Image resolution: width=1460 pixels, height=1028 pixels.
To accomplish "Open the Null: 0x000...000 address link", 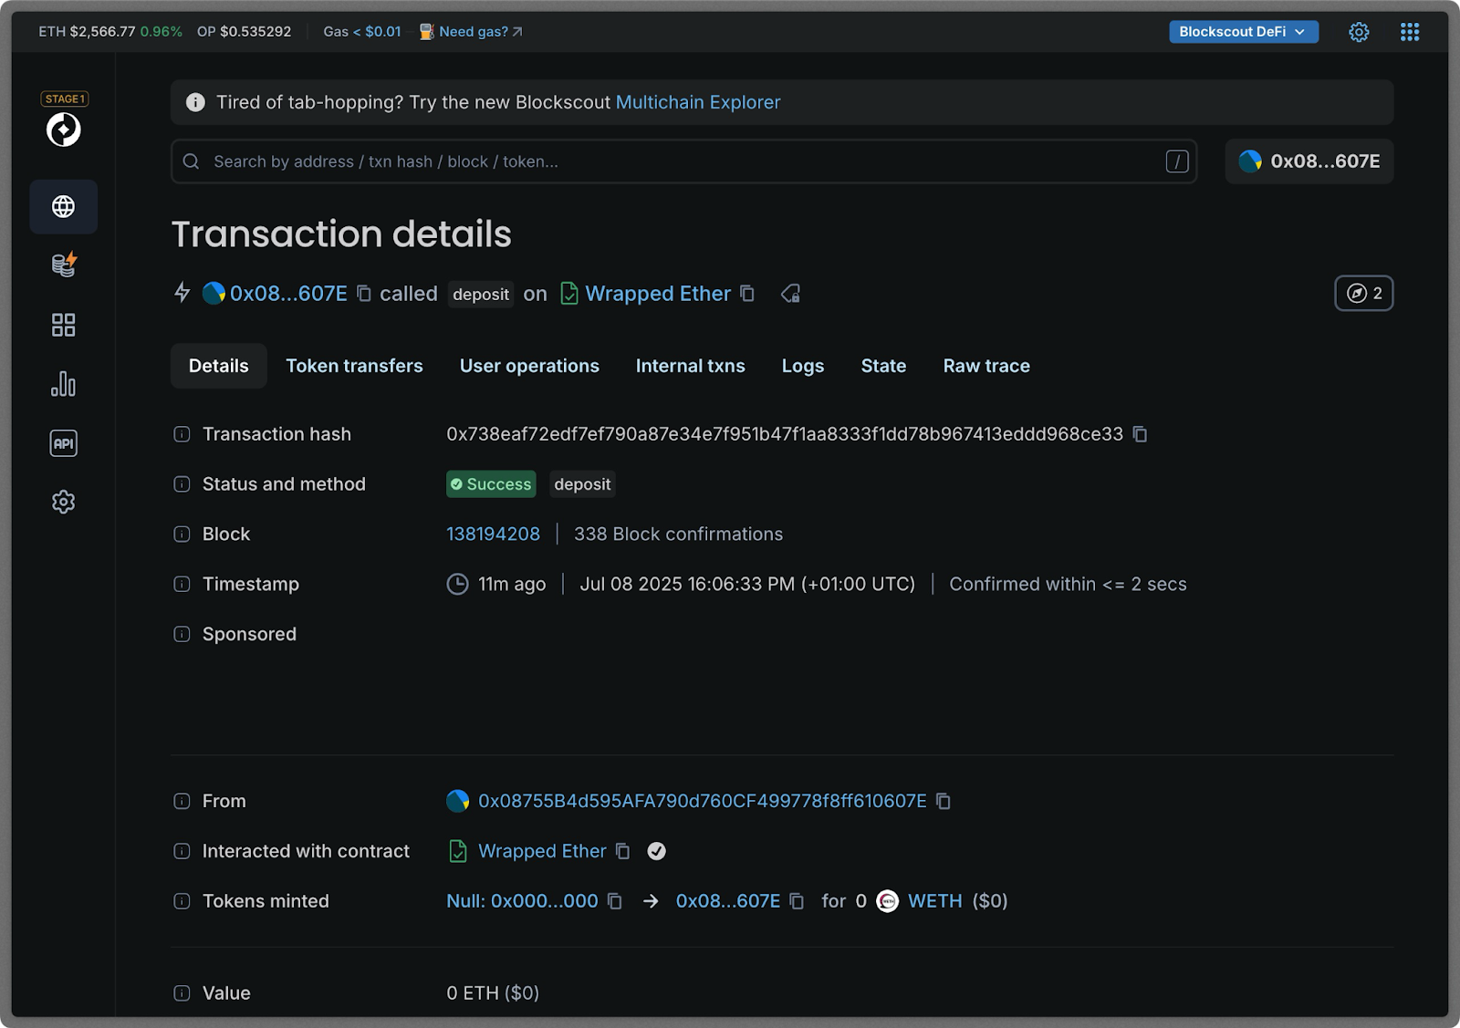I will (x=522, y=901).
